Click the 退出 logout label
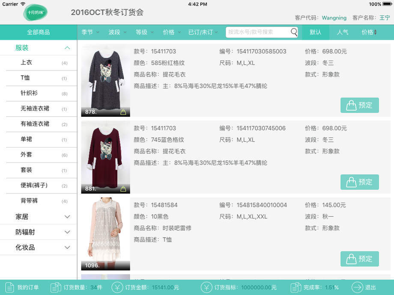 point(370,287)
